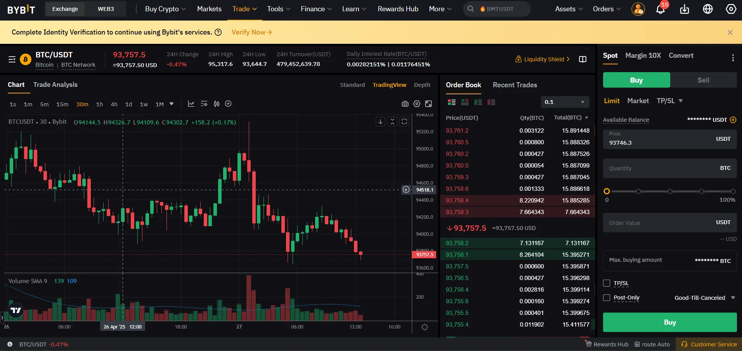Open the language globe icon in header
Image resolution: width=742 pixels, height=351 pixels.
tap(707, 9)
